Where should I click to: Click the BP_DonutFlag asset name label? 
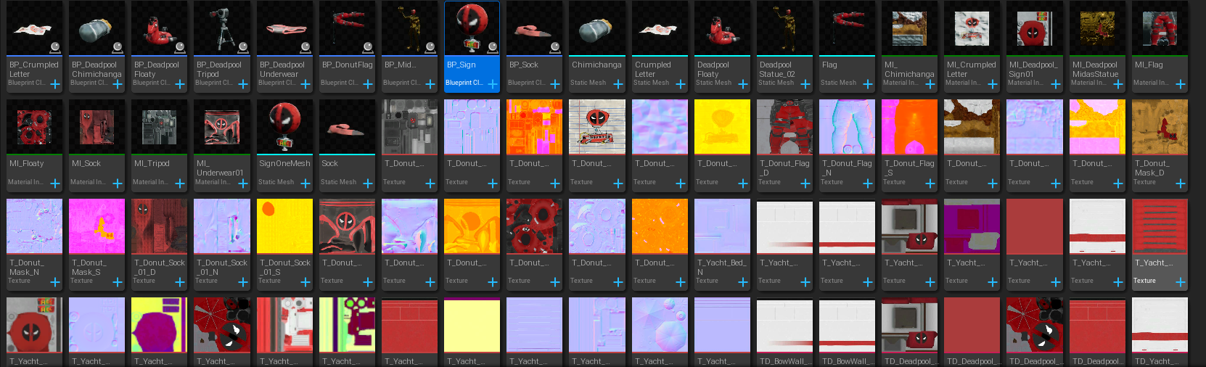(x=348, y=65)
